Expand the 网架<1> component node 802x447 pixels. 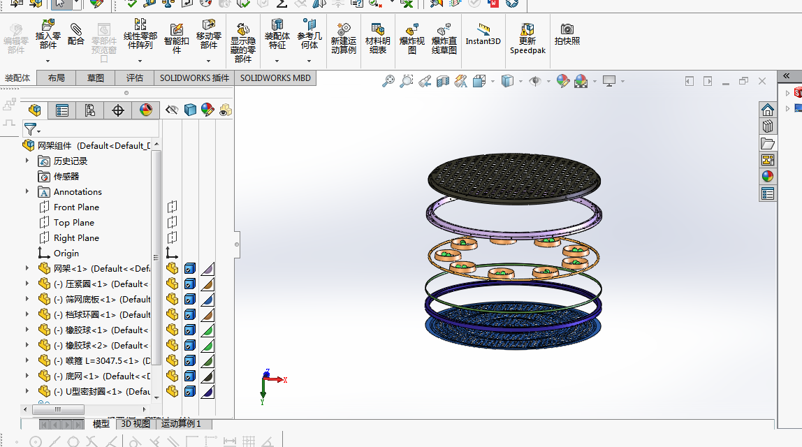(27, 268)
